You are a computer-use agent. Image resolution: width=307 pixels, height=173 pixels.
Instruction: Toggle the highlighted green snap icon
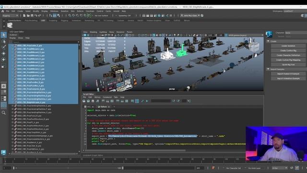[89, 15]
